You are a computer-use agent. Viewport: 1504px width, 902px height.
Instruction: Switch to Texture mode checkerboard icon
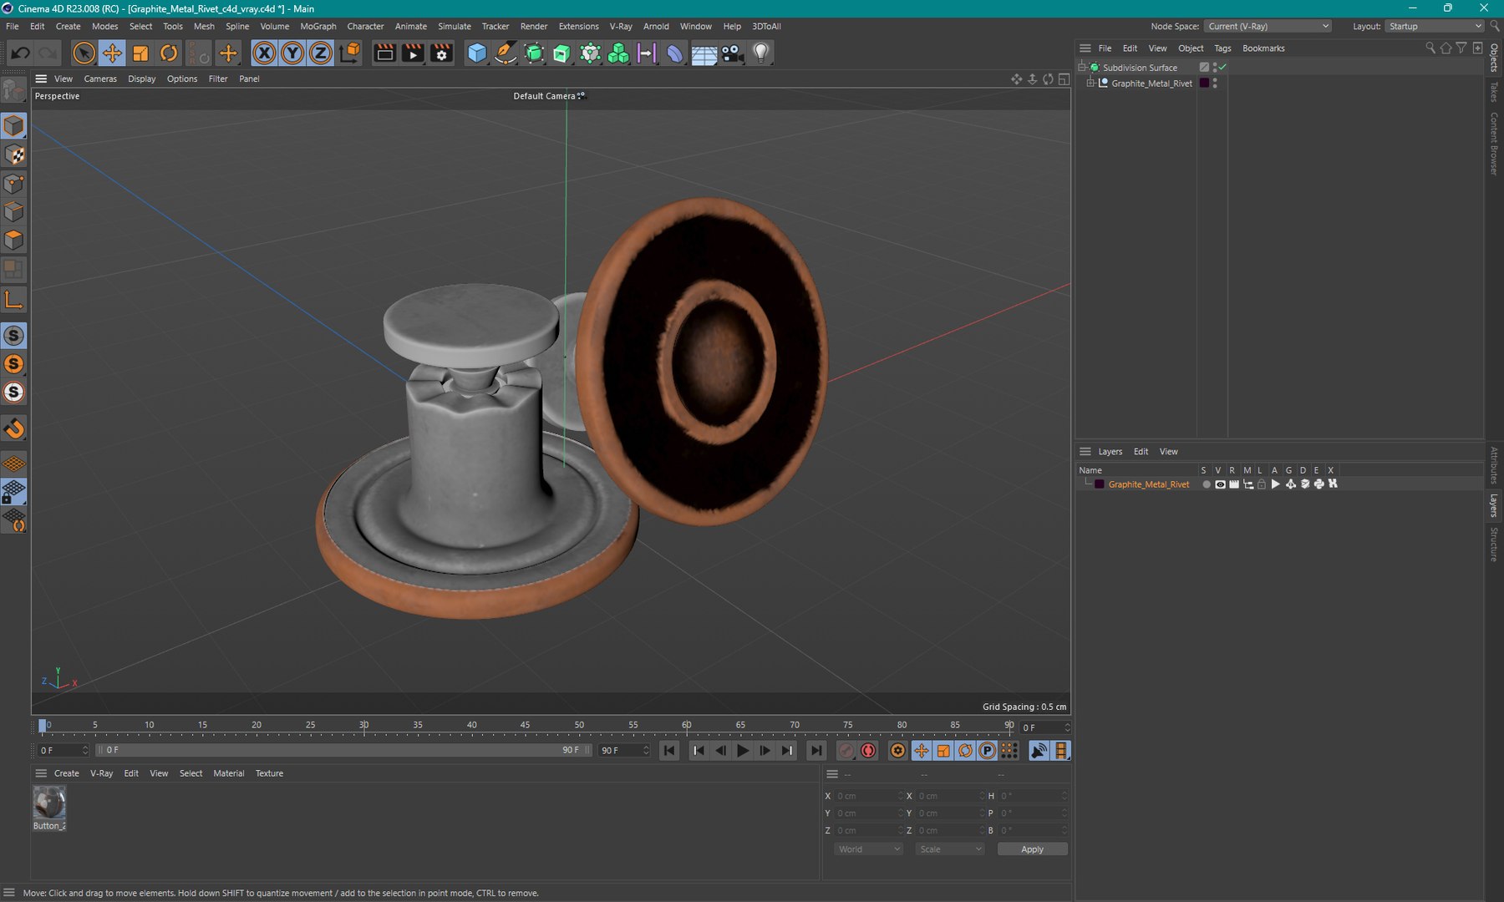[x=14, y=155]
